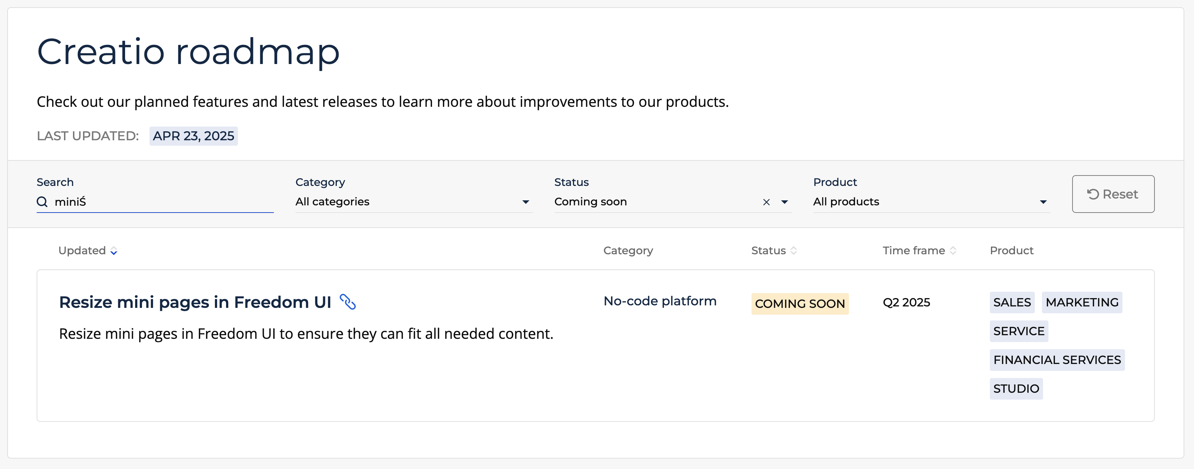Image resolution: width=1194 pixels, height=469 pixels.
Task: Click the Product column header
Action: tap(1011, 250)
